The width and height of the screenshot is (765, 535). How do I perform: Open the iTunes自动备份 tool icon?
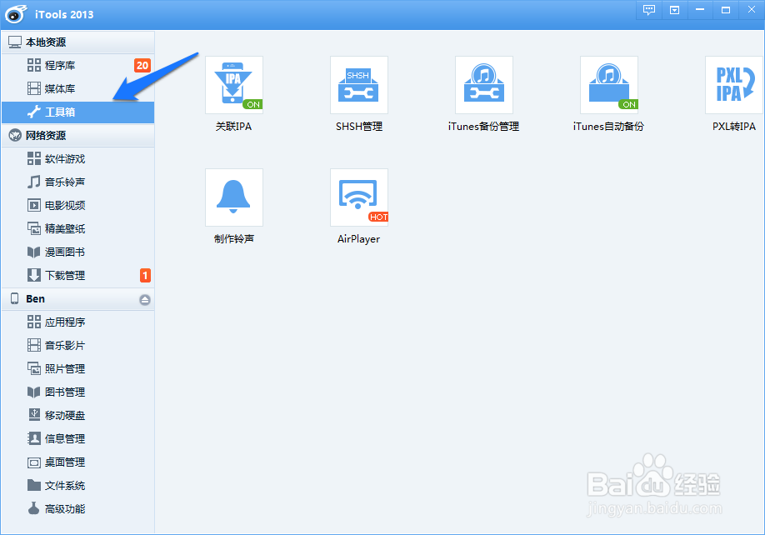608,85
